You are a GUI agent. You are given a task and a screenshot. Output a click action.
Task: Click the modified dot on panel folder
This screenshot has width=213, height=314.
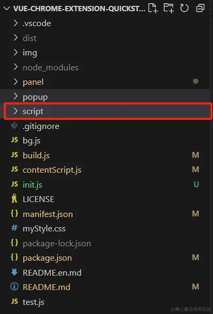tap(195, 82)
